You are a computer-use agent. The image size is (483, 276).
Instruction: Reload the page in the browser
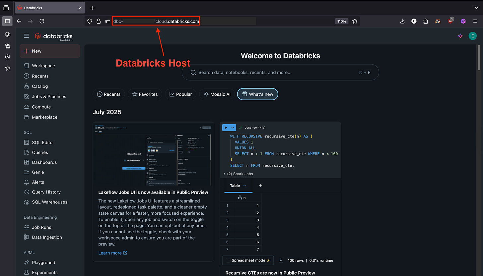click(x=42, y=21)
